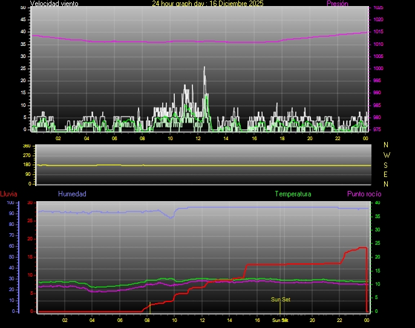Select the Presión label at top right
415x328 pixels.
pos(337,4)
